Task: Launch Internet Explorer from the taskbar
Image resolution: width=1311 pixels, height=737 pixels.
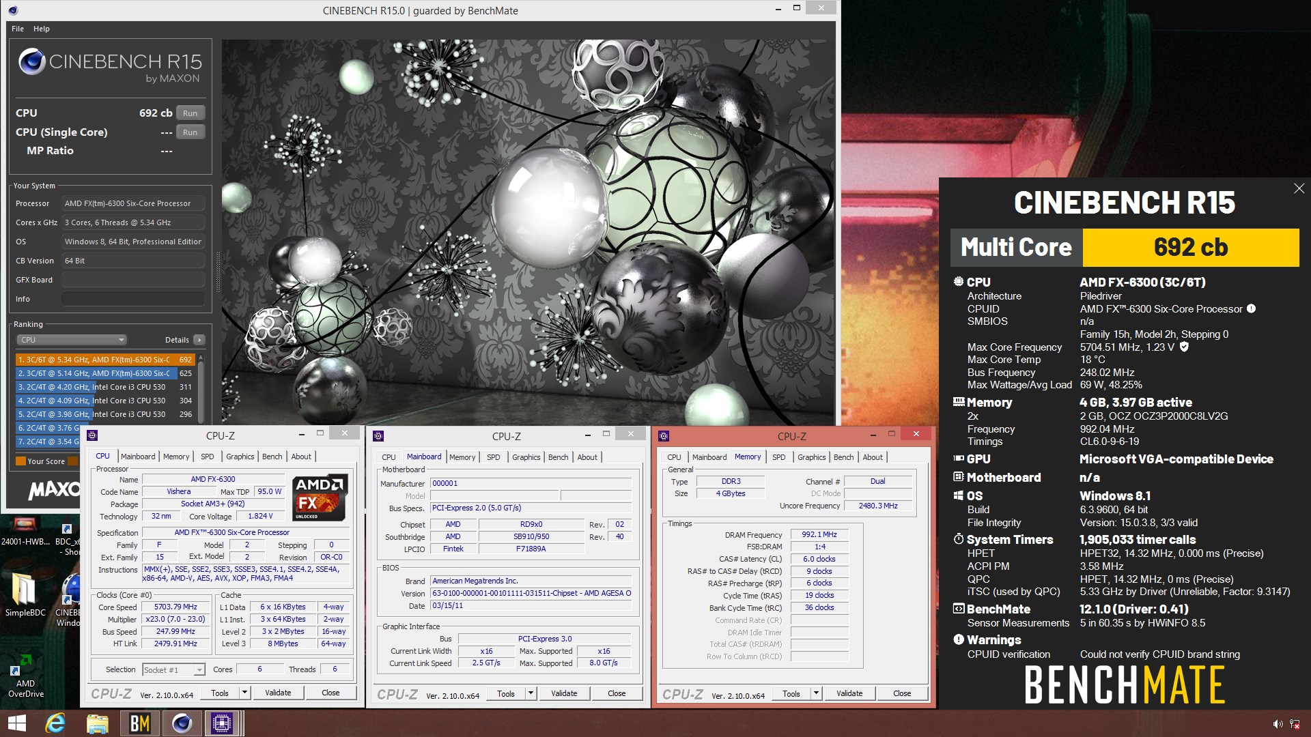Action: [55, 723]
